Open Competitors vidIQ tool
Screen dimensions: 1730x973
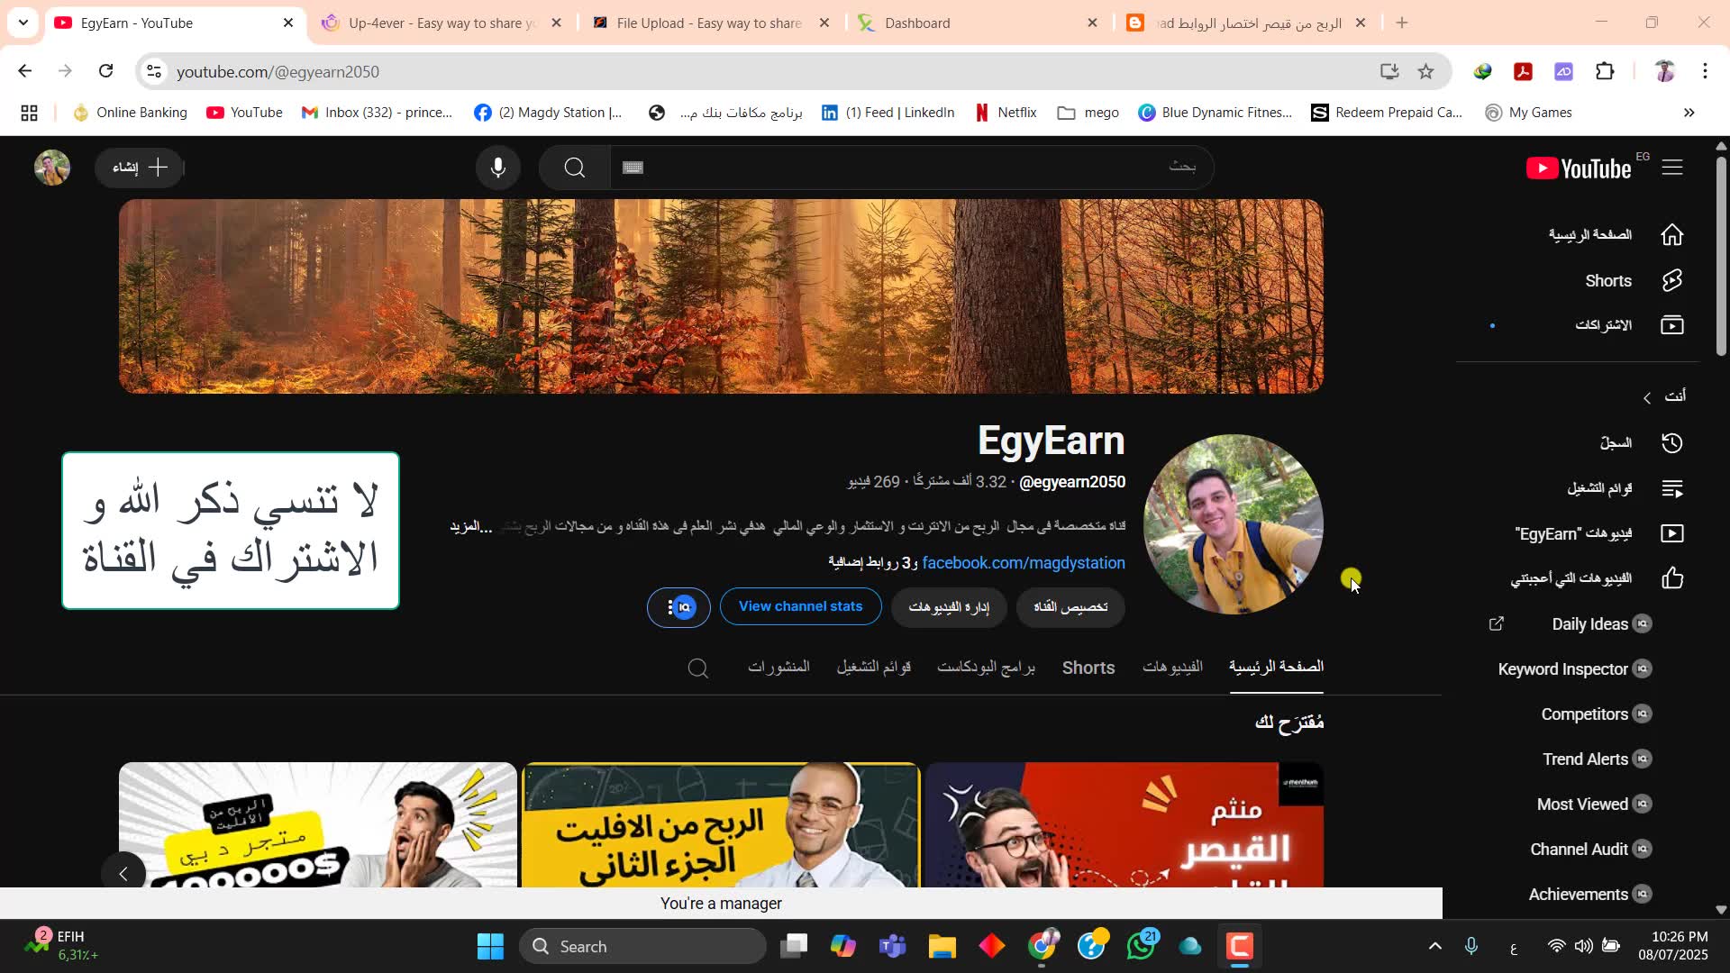point(1595,714)
